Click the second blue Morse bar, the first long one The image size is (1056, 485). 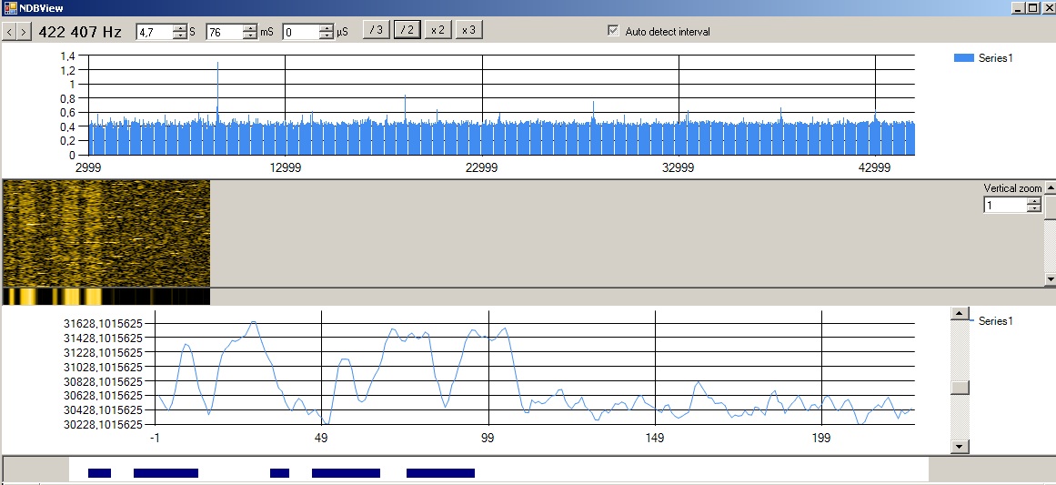click(x=166, y=473)
